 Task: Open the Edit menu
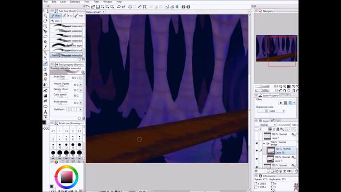click(54, 2)
